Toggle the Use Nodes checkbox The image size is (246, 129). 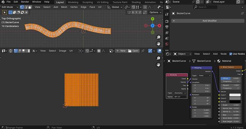[x=231, y=54]
